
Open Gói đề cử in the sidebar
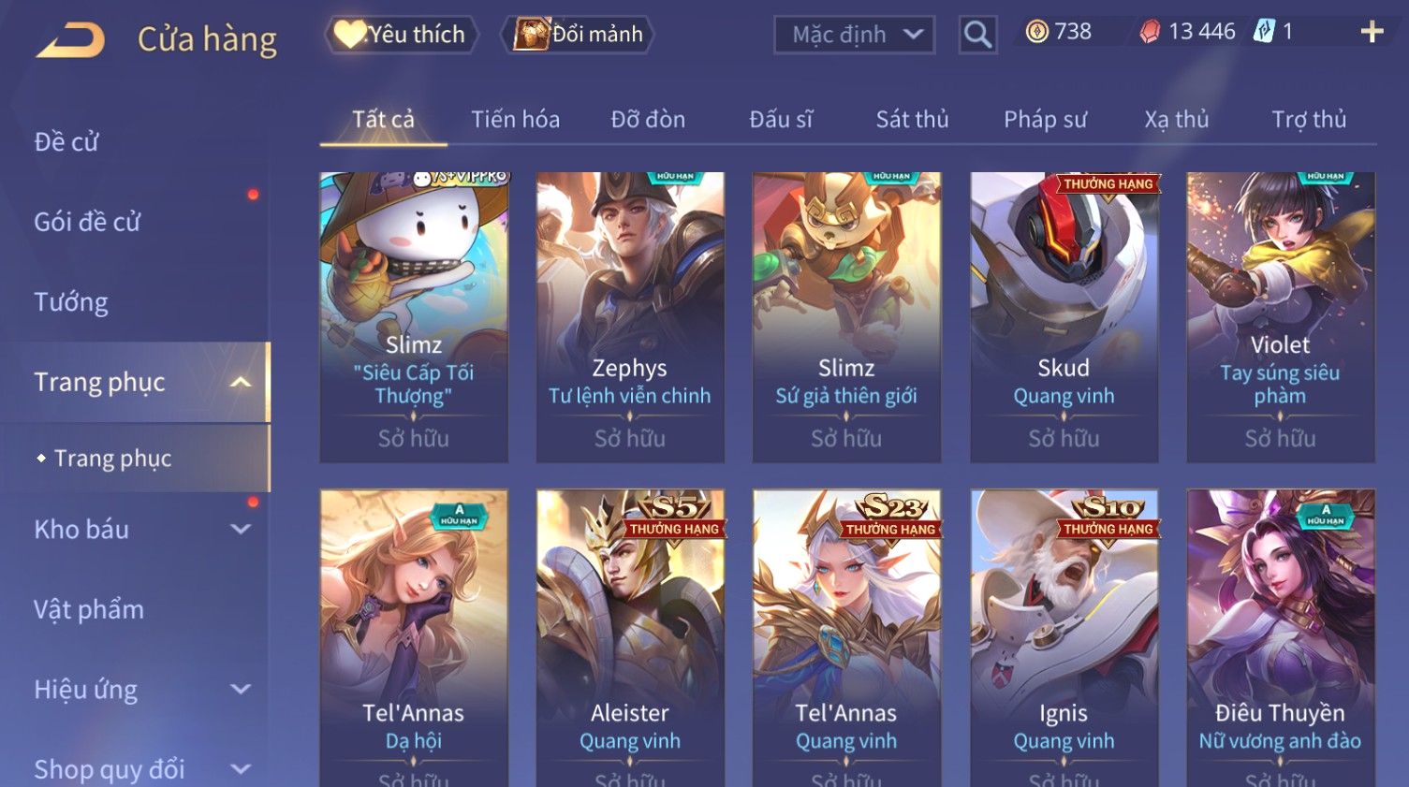[87, 222]
